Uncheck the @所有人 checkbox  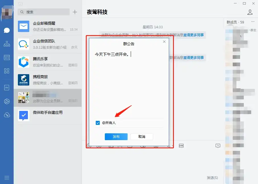98,123
